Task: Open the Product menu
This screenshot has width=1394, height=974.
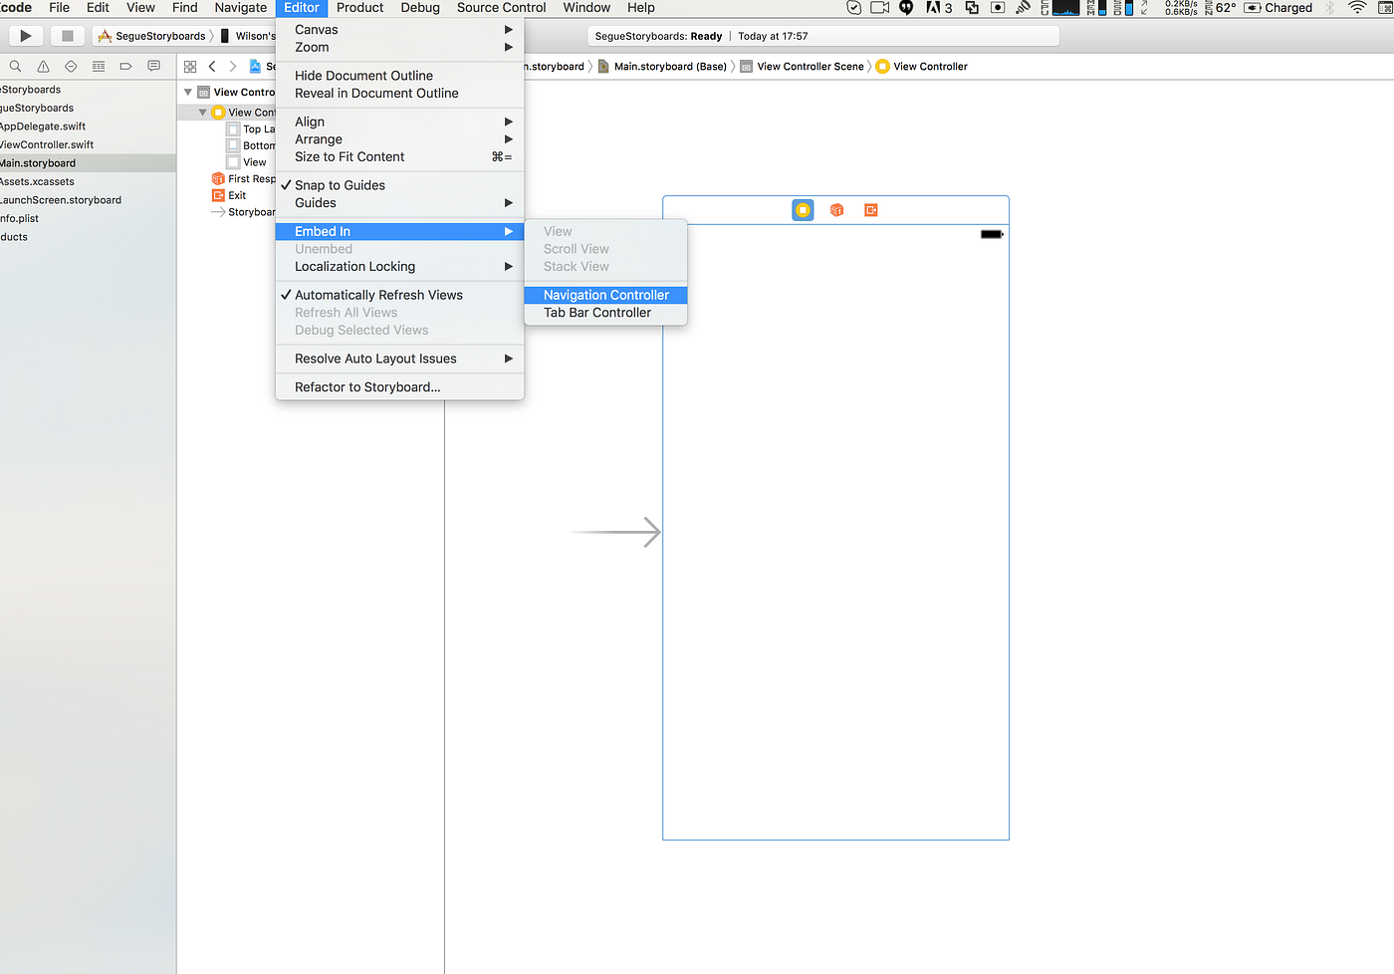Action: (x=359, y=8)
